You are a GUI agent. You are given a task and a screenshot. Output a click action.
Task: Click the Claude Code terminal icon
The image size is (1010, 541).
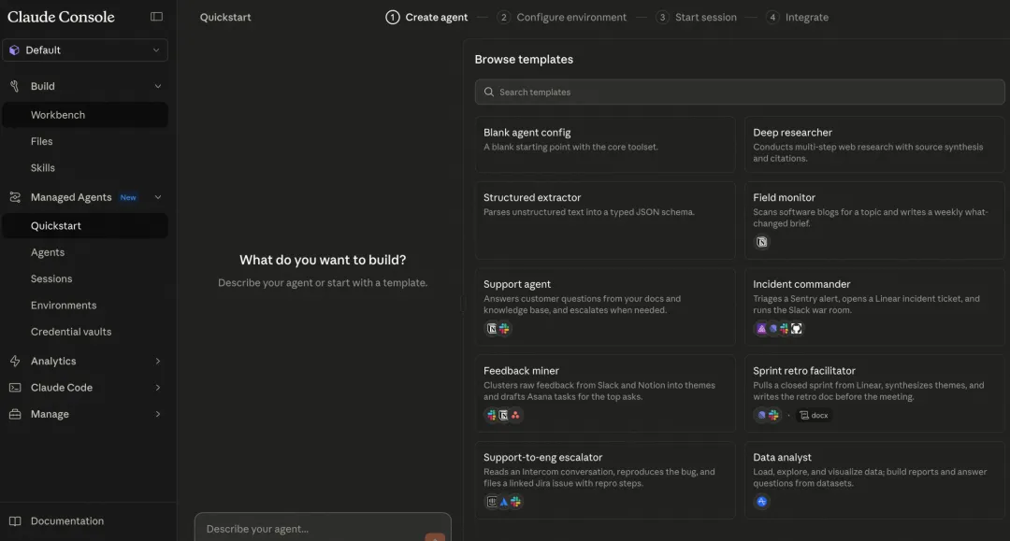coord(15,388)
